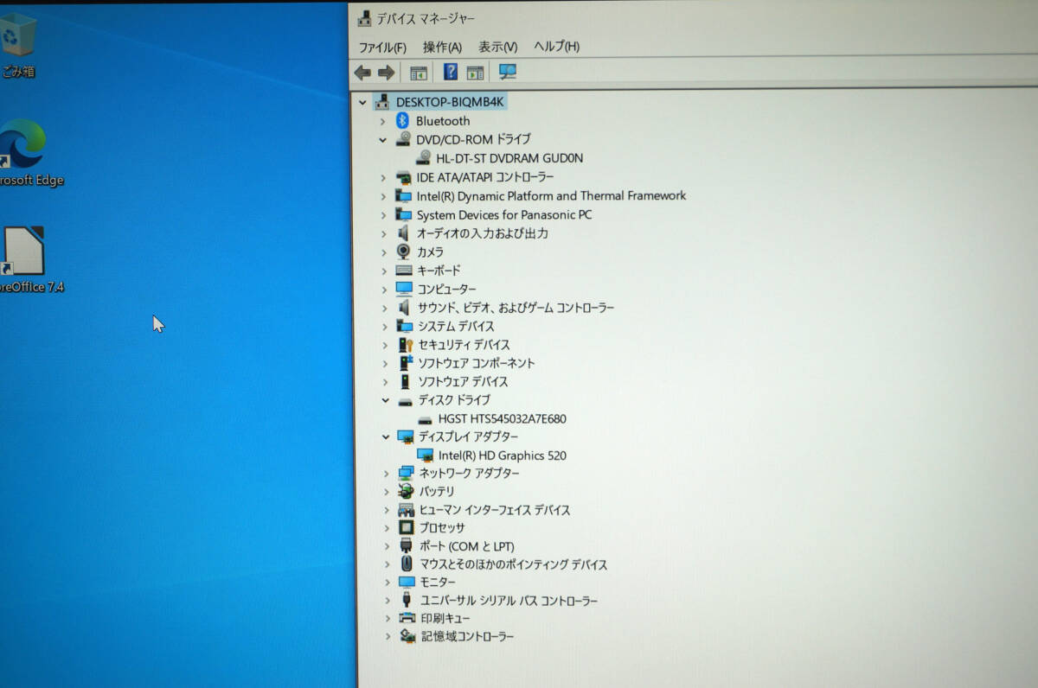Click the ユニバーサル シリアル バス コントローラー icon

tap(407, 600)
